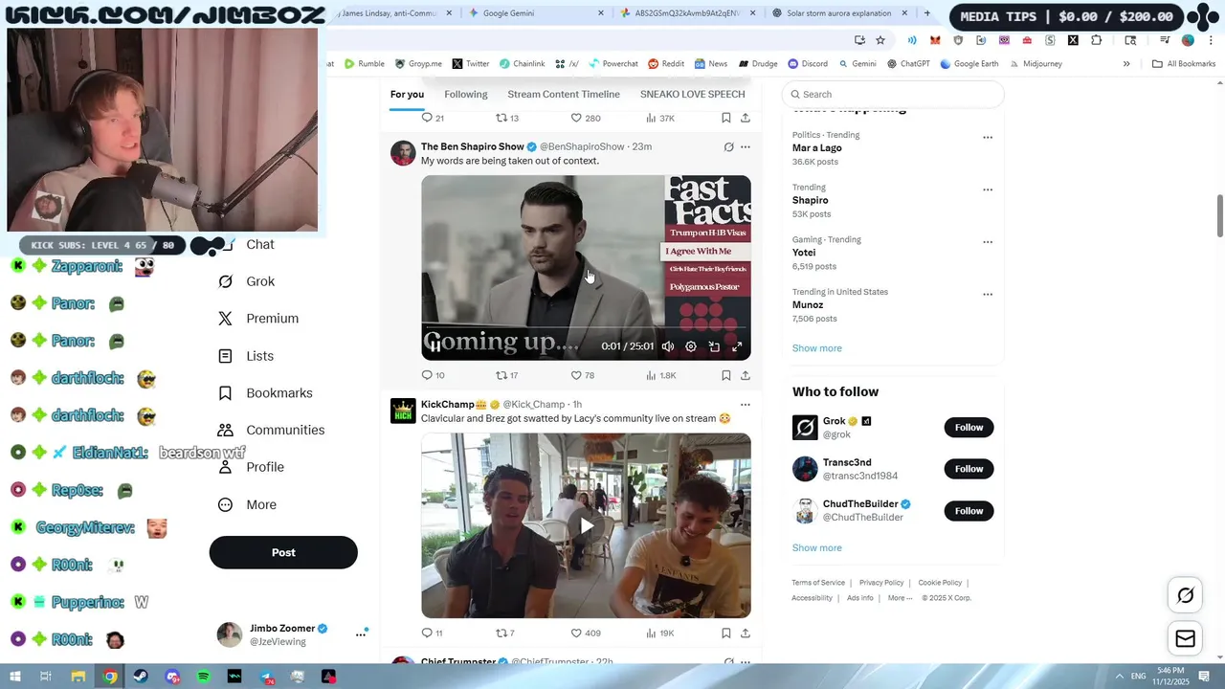Switch to the Following tab
Screen dimensions: 1225x689
click(x=466, y=94)
